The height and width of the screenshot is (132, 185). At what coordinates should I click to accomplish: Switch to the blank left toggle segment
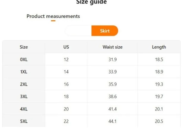point(78,31)
